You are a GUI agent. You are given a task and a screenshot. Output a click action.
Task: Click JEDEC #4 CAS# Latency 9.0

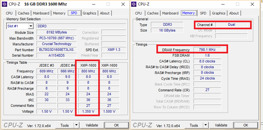pos(68,77)
